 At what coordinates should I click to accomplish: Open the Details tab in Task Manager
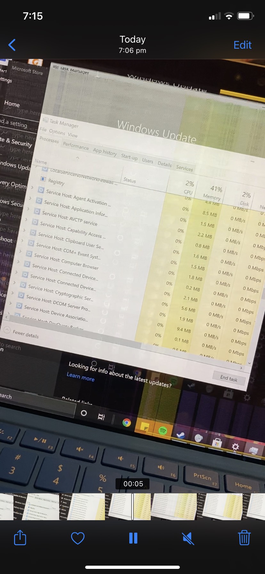[x=165, y=164]
